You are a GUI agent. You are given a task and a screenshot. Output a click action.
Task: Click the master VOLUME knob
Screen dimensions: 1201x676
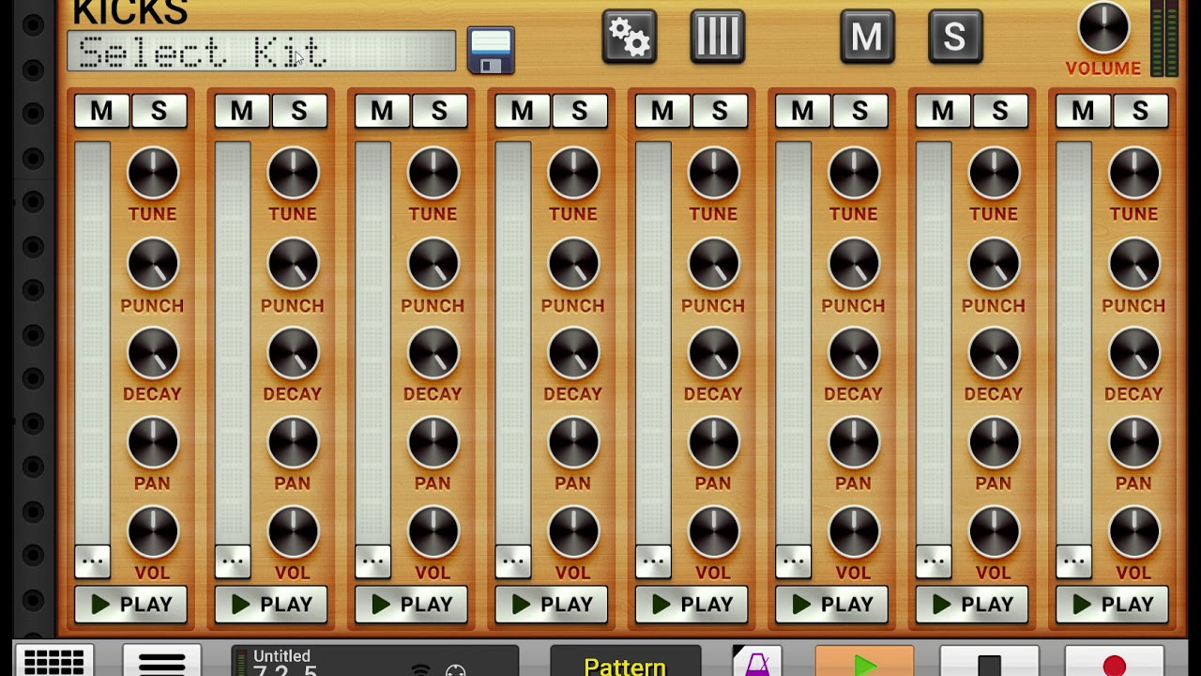click(x=1103, y=28)
